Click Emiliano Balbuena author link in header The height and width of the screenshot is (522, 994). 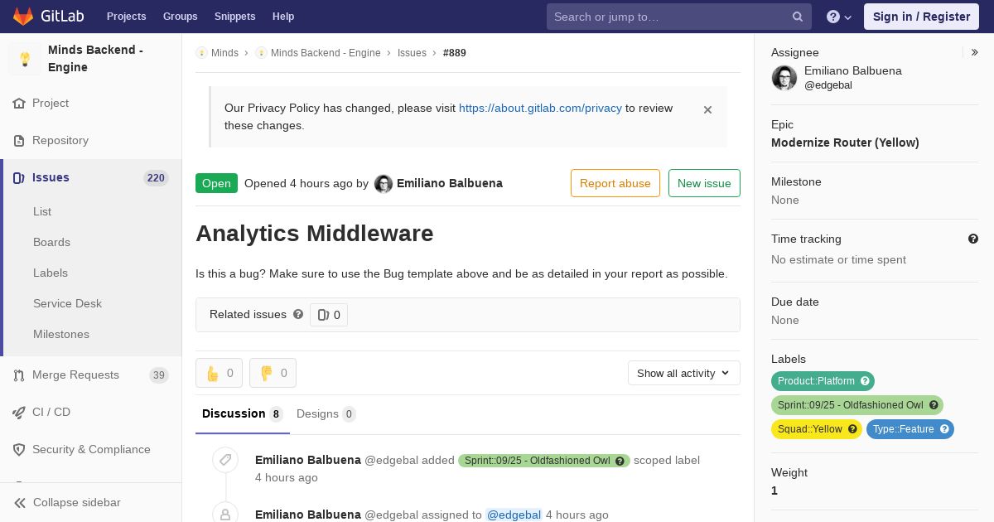click(x=450, y=183)
